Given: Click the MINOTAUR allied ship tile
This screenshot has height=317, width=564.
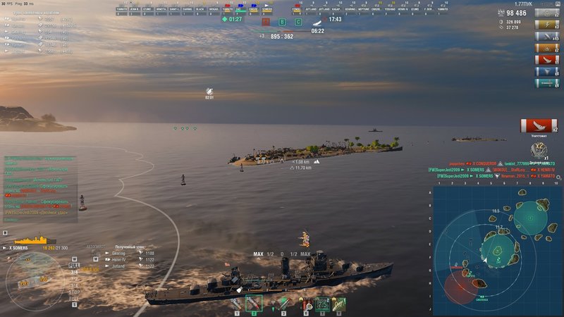Looking at the screenshot, I should point(161,11).
